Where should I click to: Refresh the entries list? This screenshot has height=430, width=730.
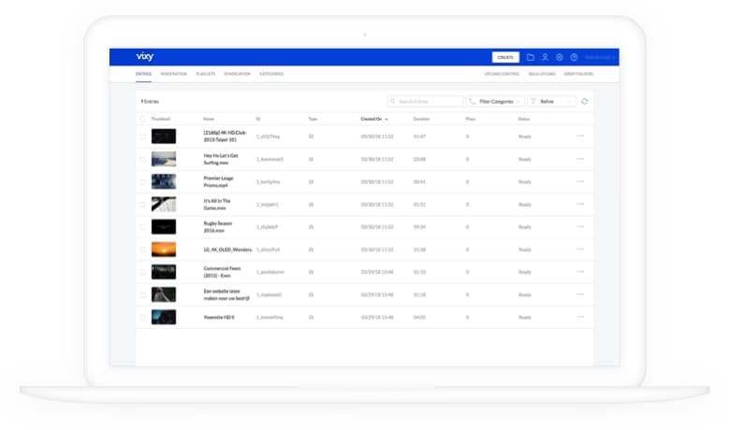click(x=585, y=101)
